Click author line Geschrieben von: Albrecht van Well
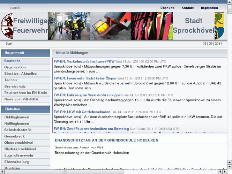The image size is (232, 174). pos(79,148)
